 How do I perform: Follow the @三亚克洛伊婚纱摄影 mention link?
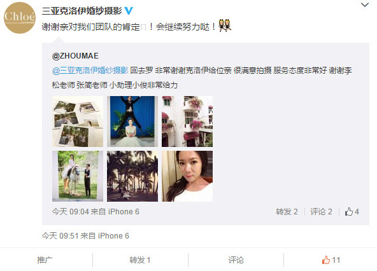pyautogui.click(x=90, y=71)
